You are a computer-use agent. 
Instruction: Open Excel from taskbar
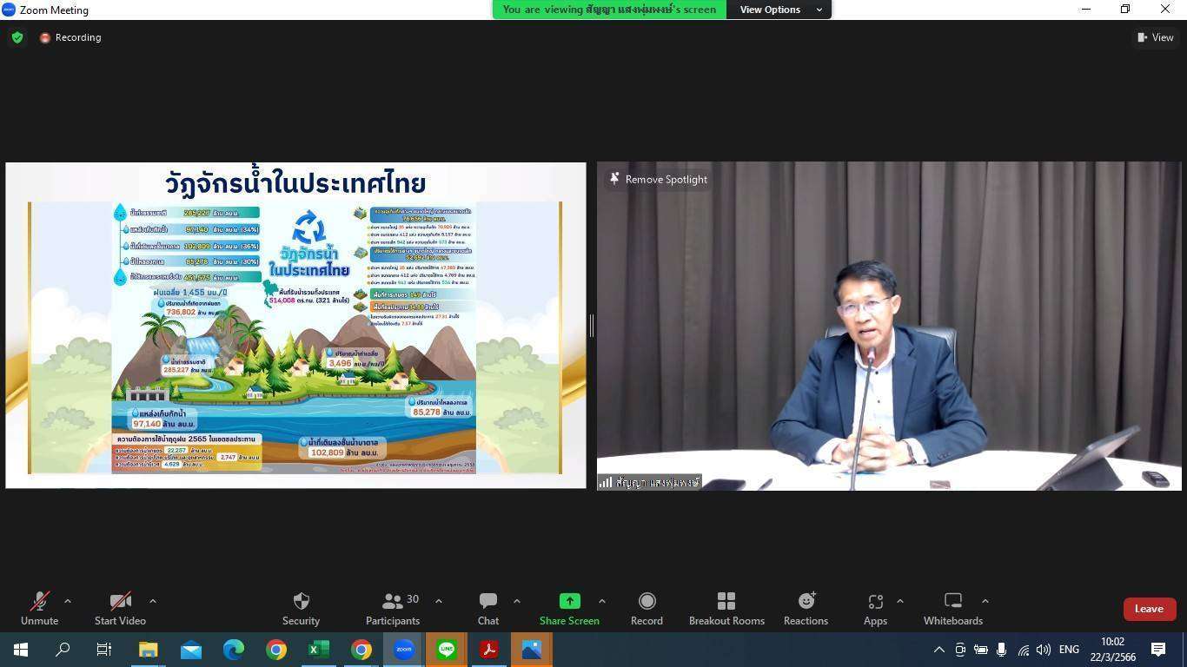[x=319, y=650]
